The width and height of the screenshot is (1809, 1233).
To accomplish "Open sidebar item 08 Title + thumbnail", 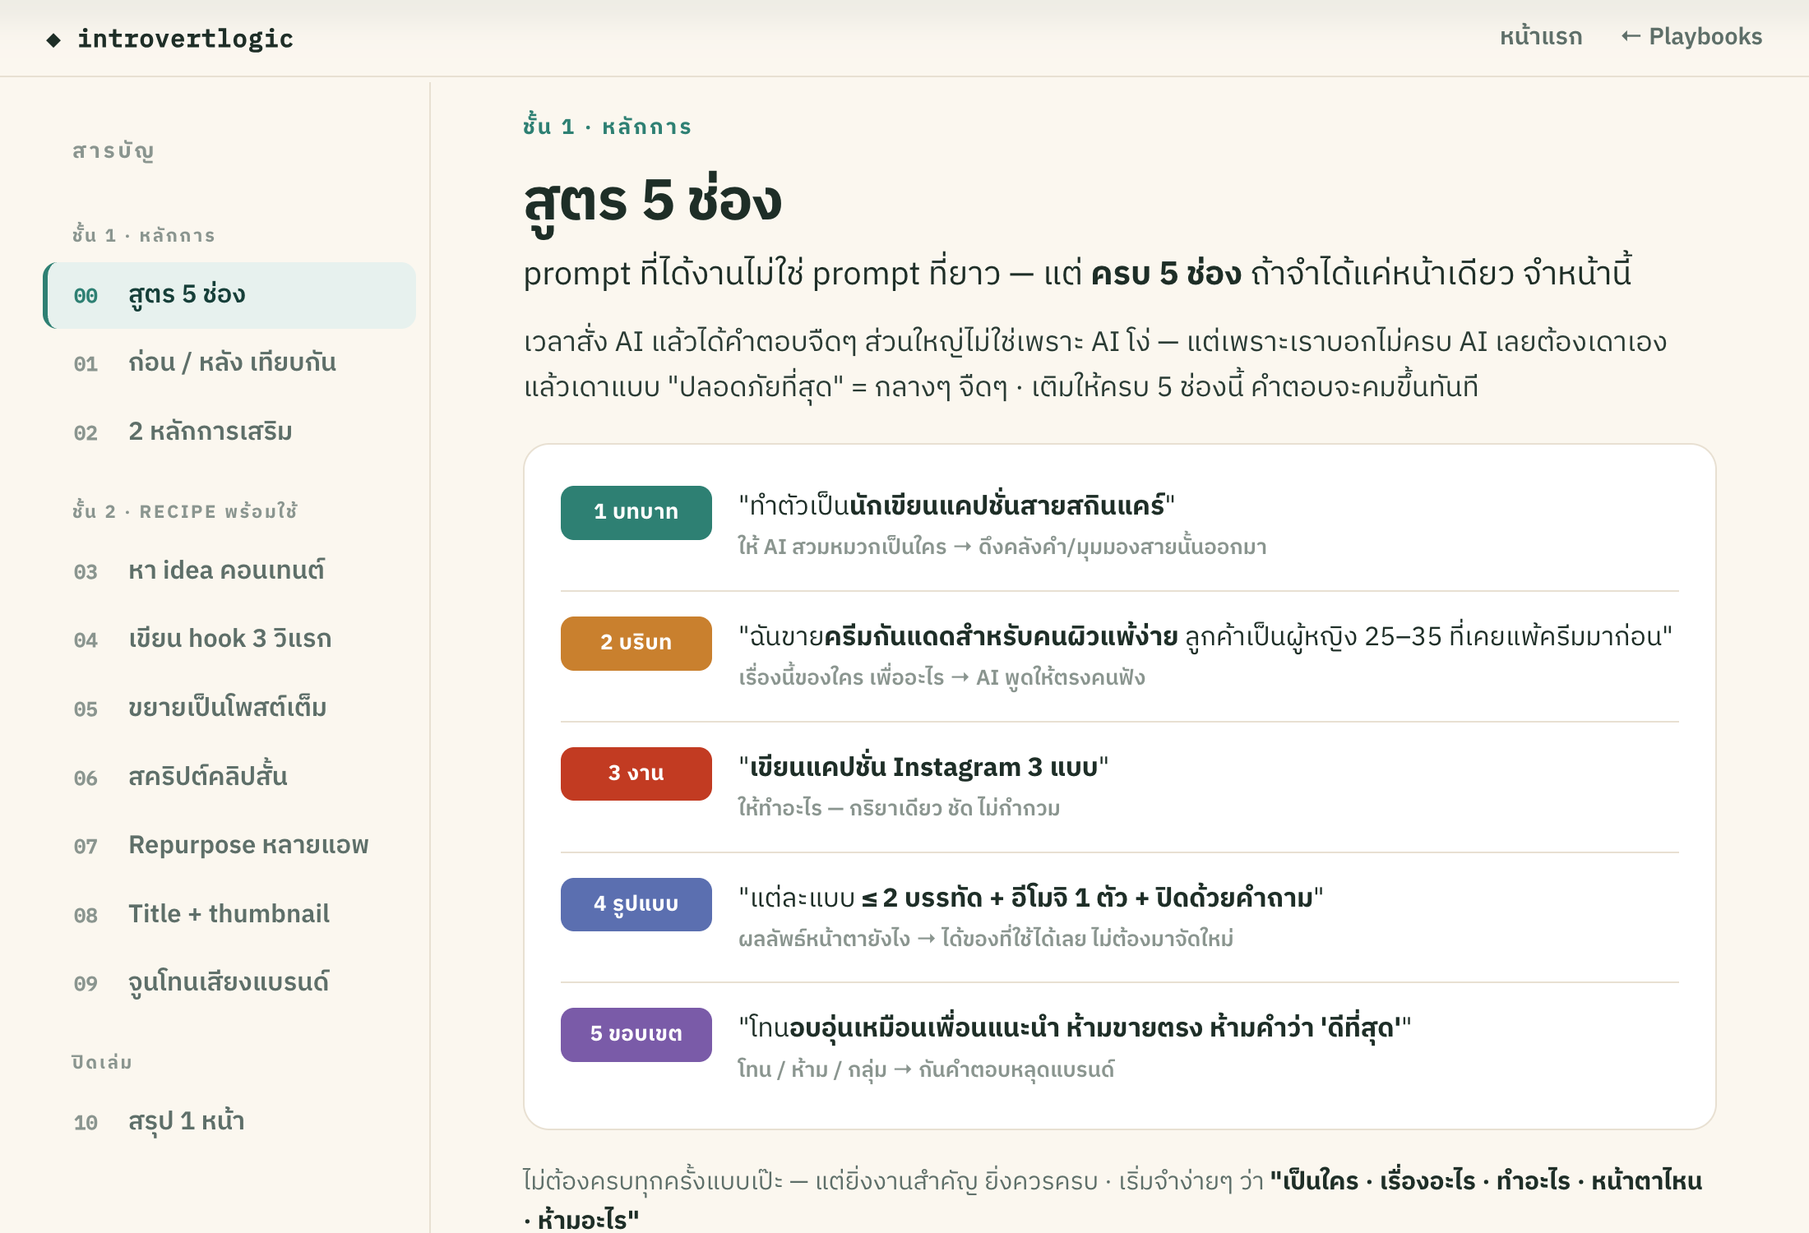I will 229,914.
